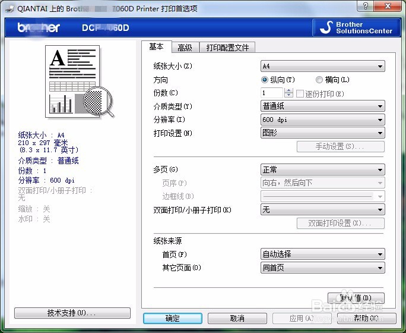Image resolution: width=406 pixels, height=333 pixels.
Task: Open the 打印设置 图形 dropdown
Action: (323, 133)
